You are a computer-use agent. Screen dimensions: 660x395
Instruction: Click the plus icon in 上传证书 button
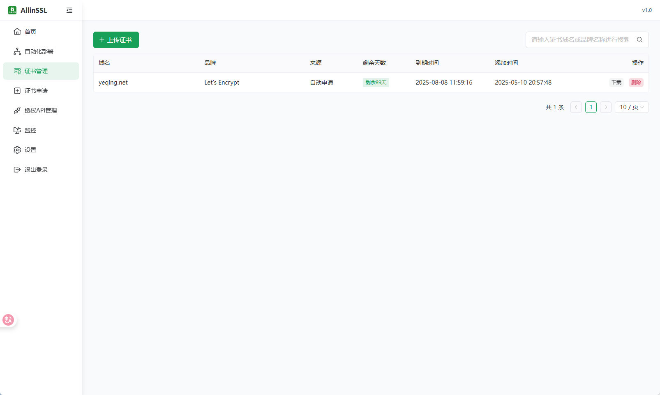click(102, 40)
